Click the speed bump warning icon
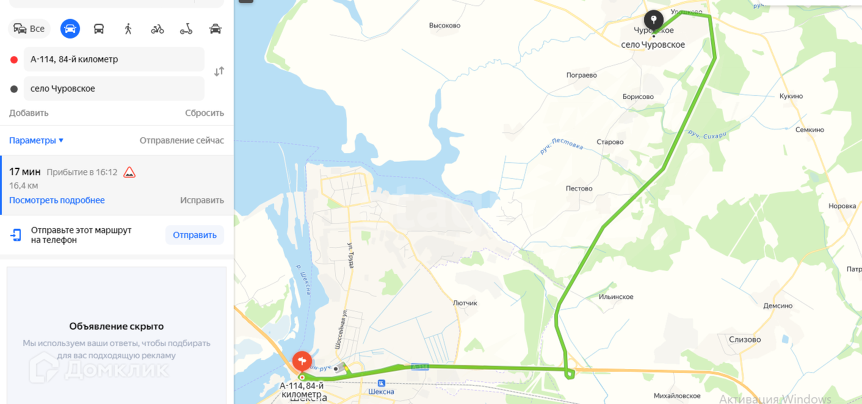Screen dimensions: 862x404 pyautogui.click(x=129, y=172)
